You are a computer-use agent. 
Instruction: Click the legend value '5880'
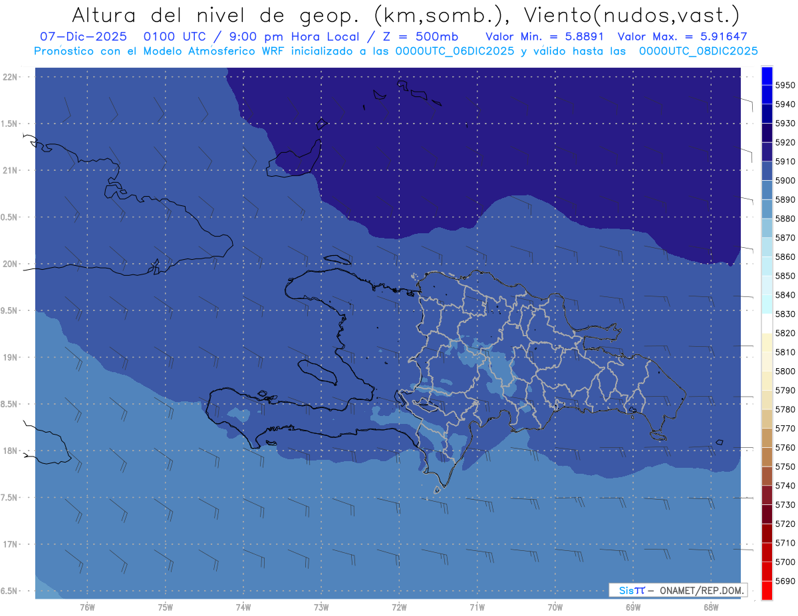785,219
